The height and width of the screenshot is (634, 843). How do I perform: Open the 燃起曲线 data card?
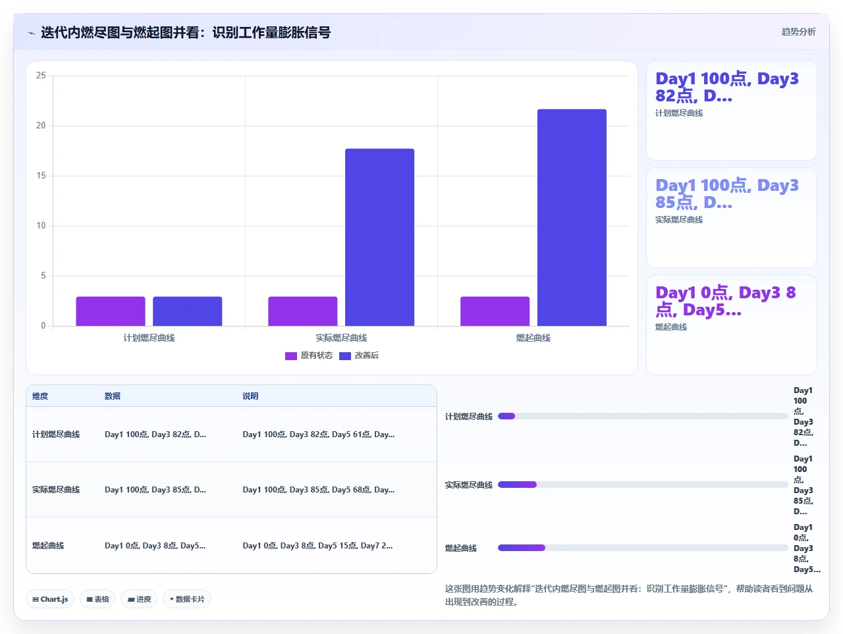tap(732, 325)
